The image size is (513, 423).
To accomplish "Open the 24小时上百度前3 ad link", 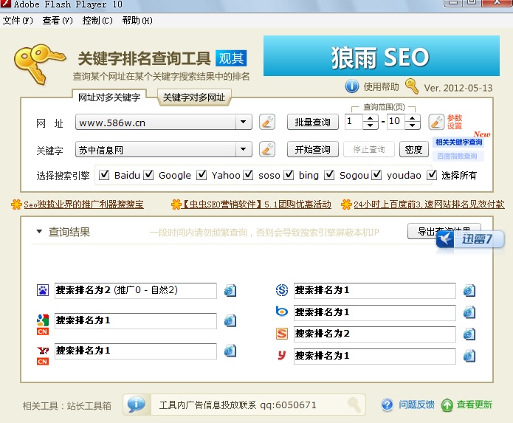I will point(429,204).
